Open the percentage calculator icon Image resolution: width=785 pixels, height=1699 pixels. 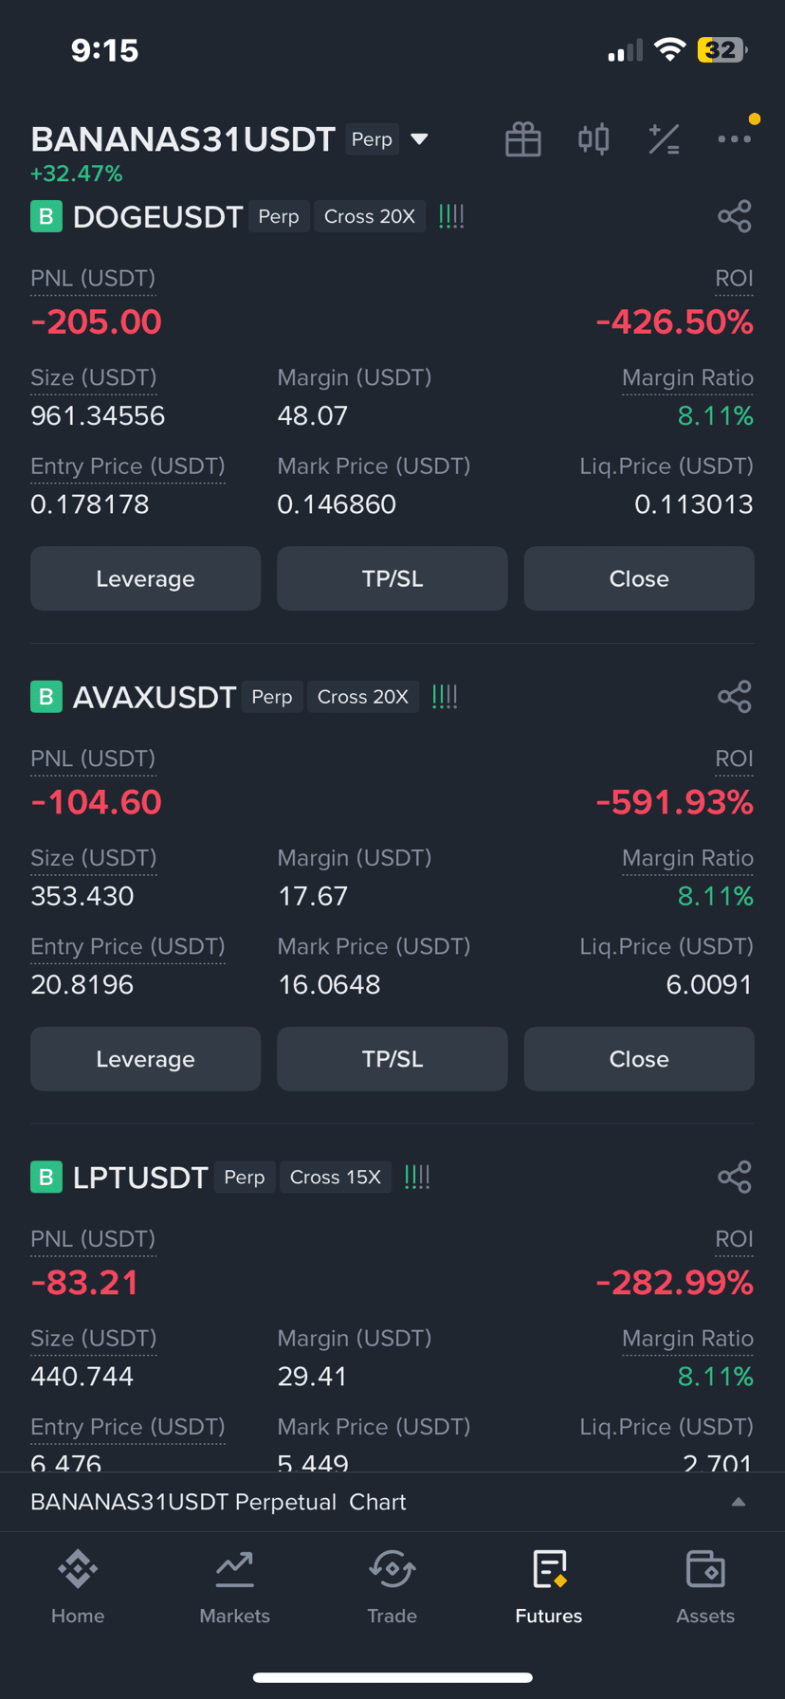(664, 139)
